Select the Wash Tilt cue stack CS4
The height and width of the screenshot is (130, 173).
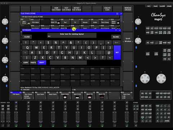point(55,22)
